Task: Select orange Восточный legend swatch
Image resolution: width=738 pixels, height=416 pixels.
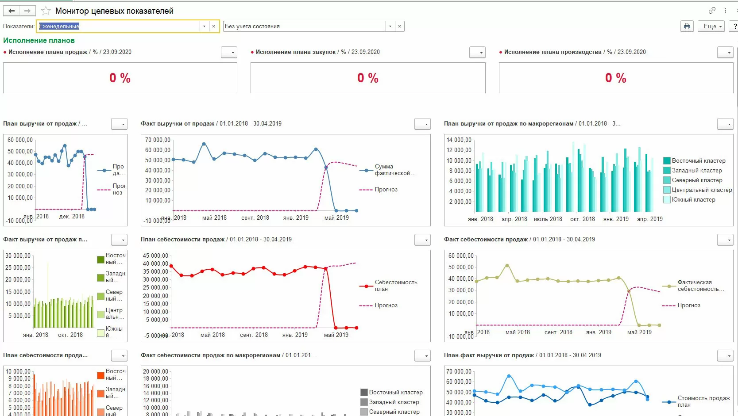Action: [101, 375]
